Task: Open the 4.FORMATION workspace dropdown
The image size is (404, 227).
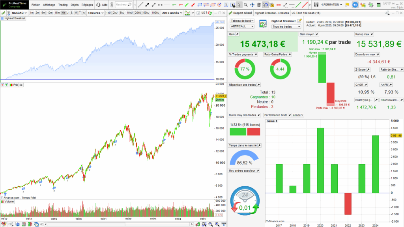Action: pos(331,5)
